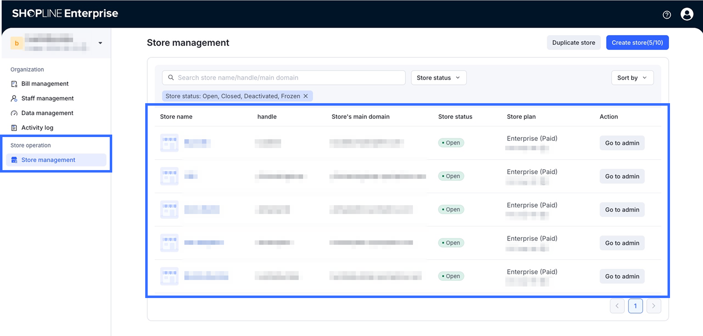
Task: Click Go to admin for the last store
Action: click(x=622, y=277)
